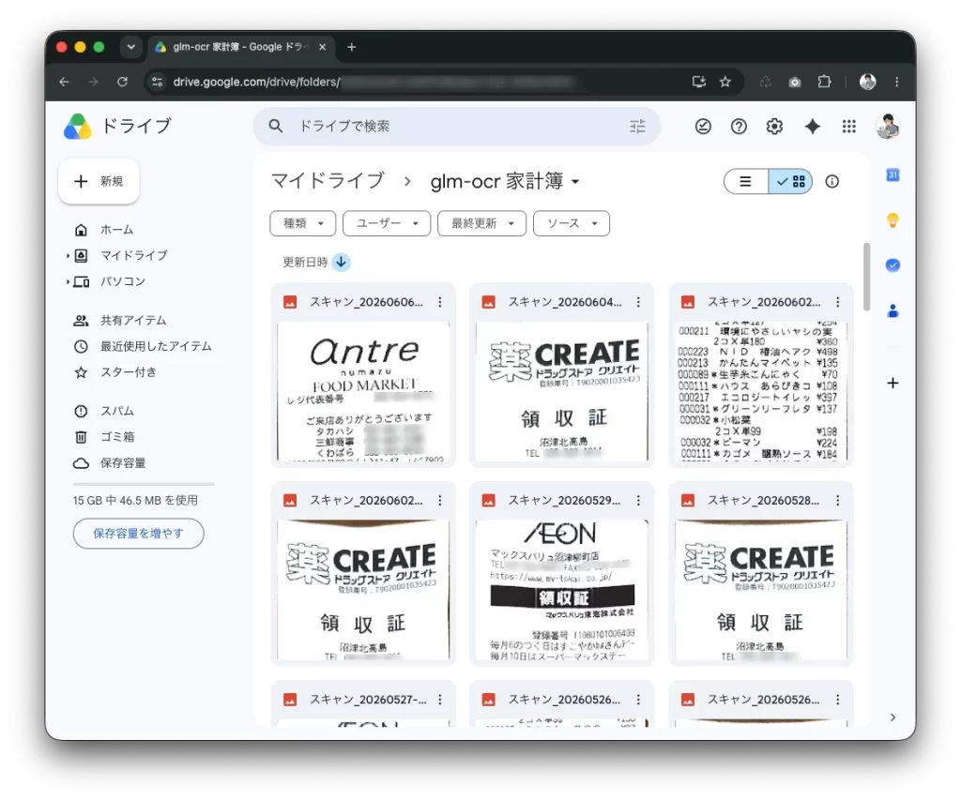
Task: Open the Google account avatar in Drive
Action: (x=887, y=127)
